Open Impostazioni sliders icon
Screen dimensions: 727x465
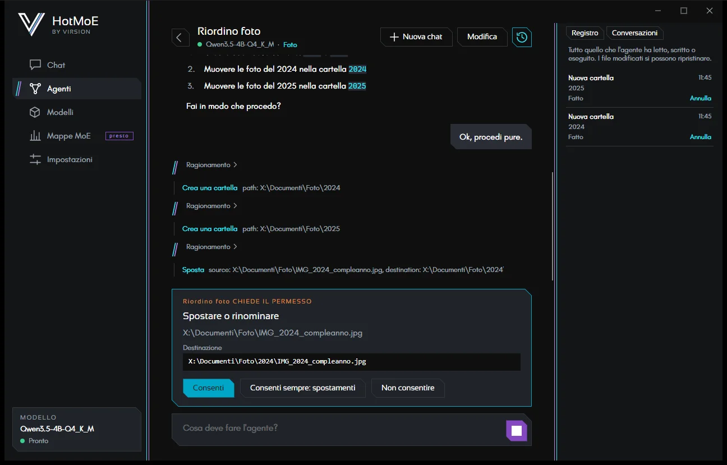coord(35,159)
